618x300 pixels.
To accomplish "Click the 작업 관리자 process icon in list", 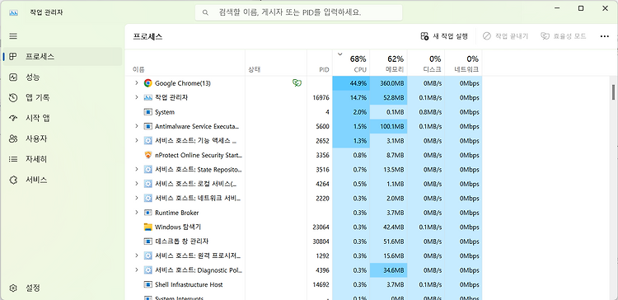I will click(x=147, y=97).
